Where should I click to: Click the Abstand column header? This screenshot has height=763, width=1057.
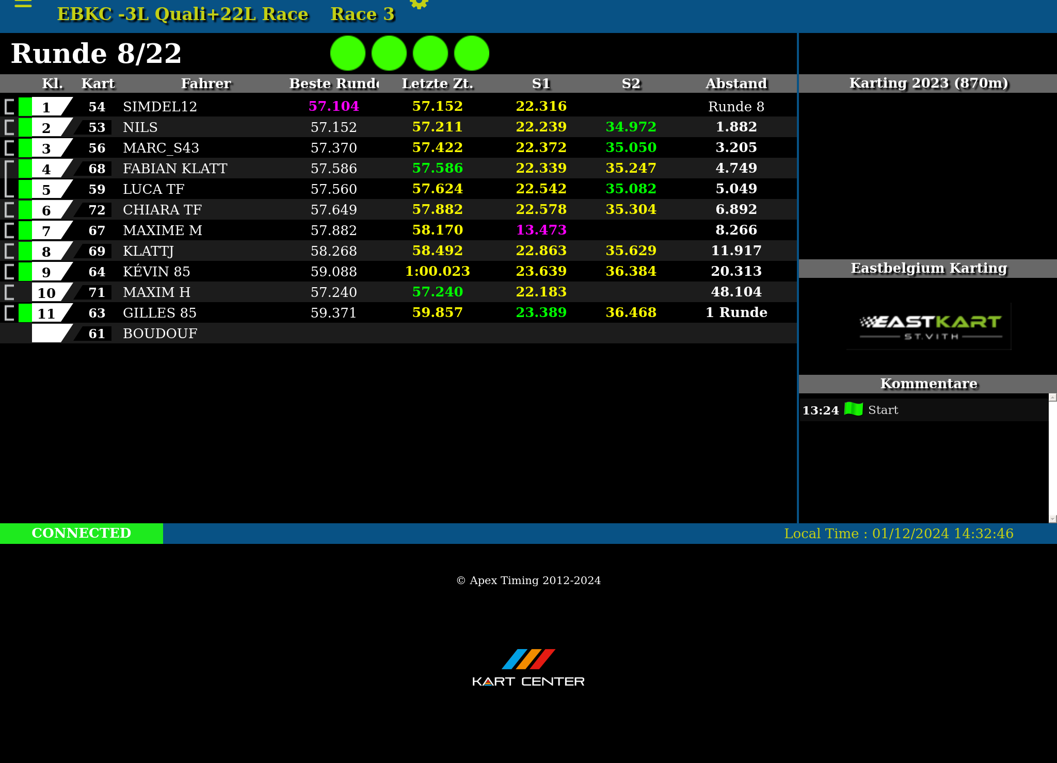(735, 84)
